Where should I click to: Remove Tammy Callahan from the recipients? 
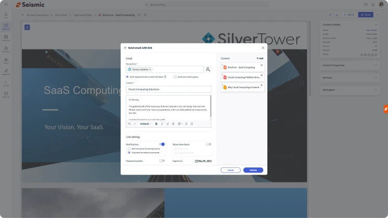(150, 69)
